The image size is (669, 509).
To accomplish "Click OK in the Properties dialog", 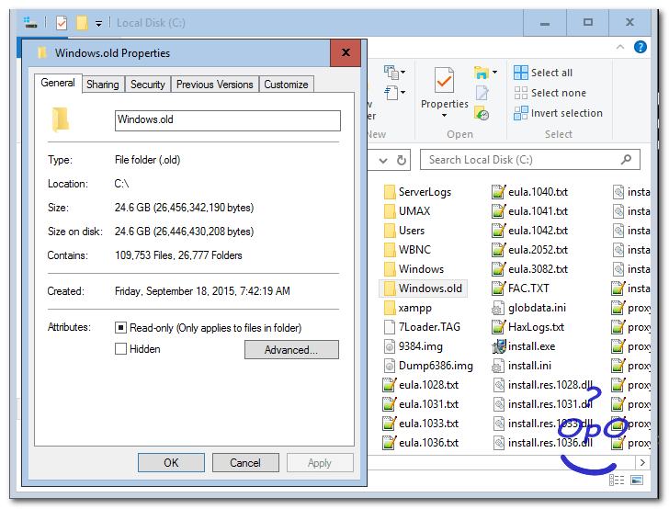I will (171, 462).
